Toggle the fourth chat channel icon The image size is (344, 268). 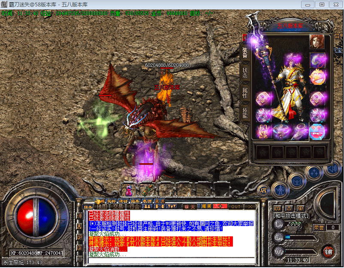coord(79,248)
